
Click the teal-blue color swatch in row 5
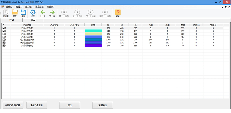(x=93, y=40)
